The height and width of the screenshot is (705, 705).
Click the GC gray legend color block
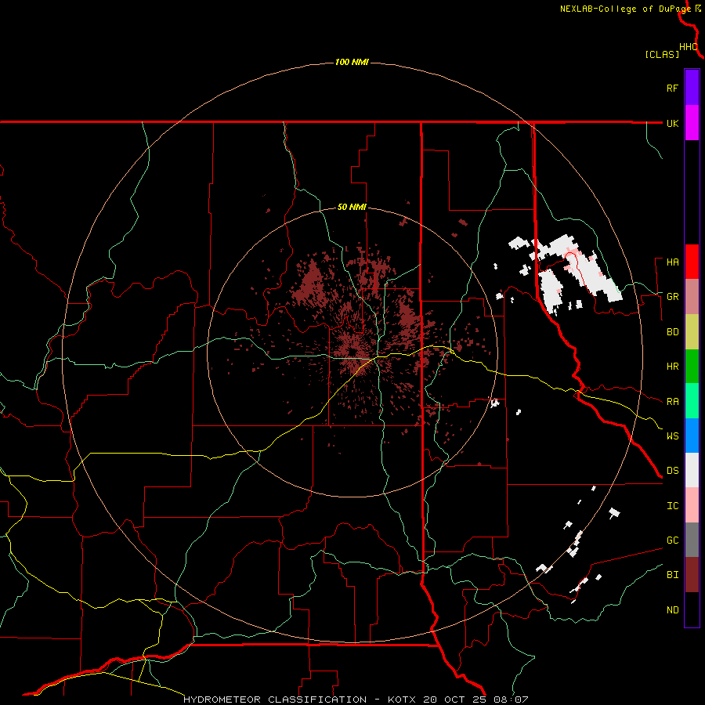pos(692,540)
